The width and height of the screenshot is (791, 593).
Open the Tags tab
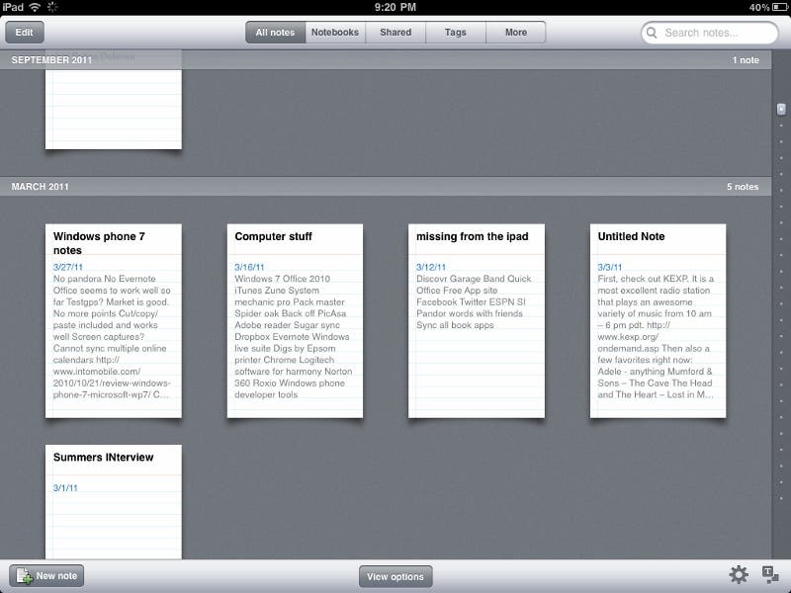(456, 33)
